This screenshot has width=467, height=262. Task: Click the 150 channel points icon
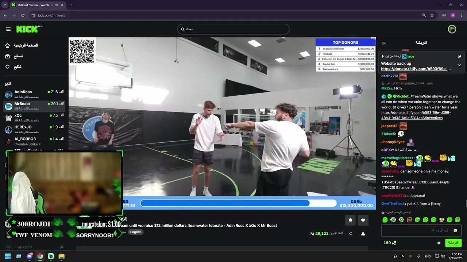pos(394,243)
